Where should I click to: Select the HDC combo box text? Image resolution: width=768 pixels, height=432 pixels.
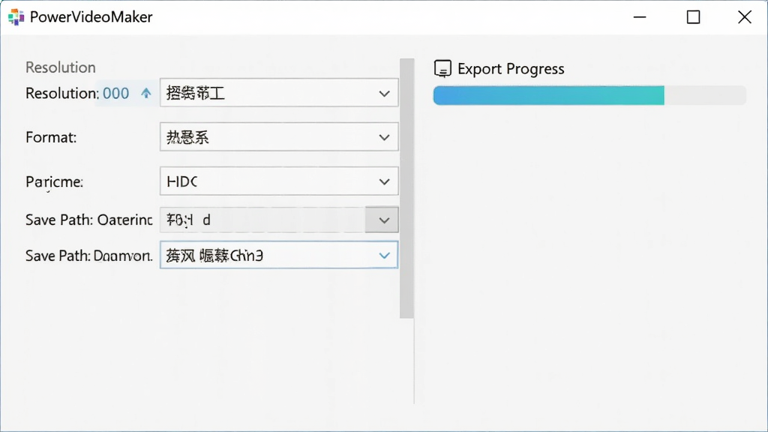181,181
